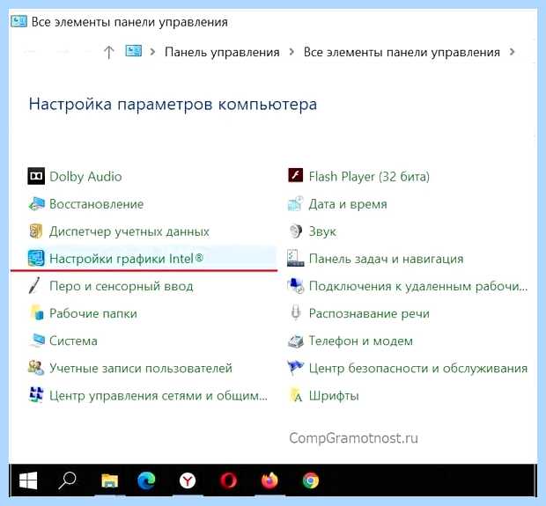Open the Центр управления сетями link

(x=159, y=396)
